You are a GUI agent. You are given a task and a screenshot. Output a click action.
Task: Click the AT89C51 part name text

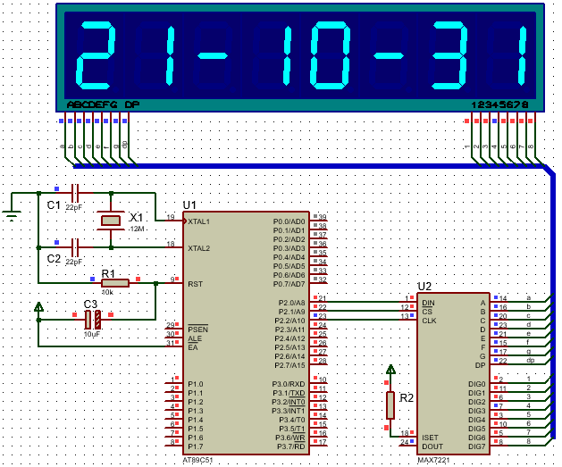197,460
